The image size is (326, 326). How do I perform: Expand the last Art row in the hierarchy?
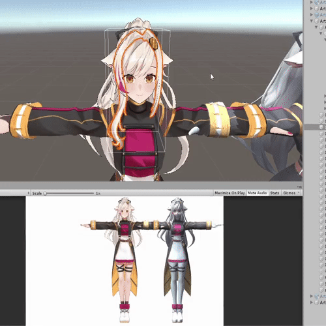click(312, 303)
